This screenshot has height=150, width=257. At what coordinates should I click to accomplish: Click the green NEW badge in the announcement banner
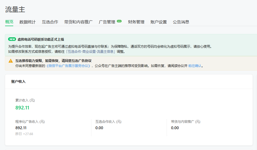tap(12, 39)
